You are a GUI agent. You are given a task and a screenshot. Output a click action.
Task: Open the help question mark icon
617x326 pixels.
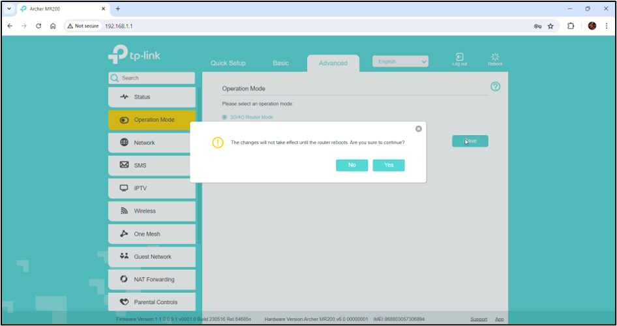point(495,87)
